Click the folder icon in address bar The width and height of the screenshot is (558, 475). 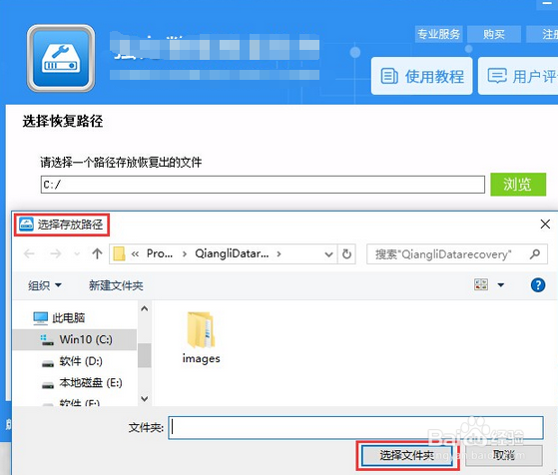[119, 253]
